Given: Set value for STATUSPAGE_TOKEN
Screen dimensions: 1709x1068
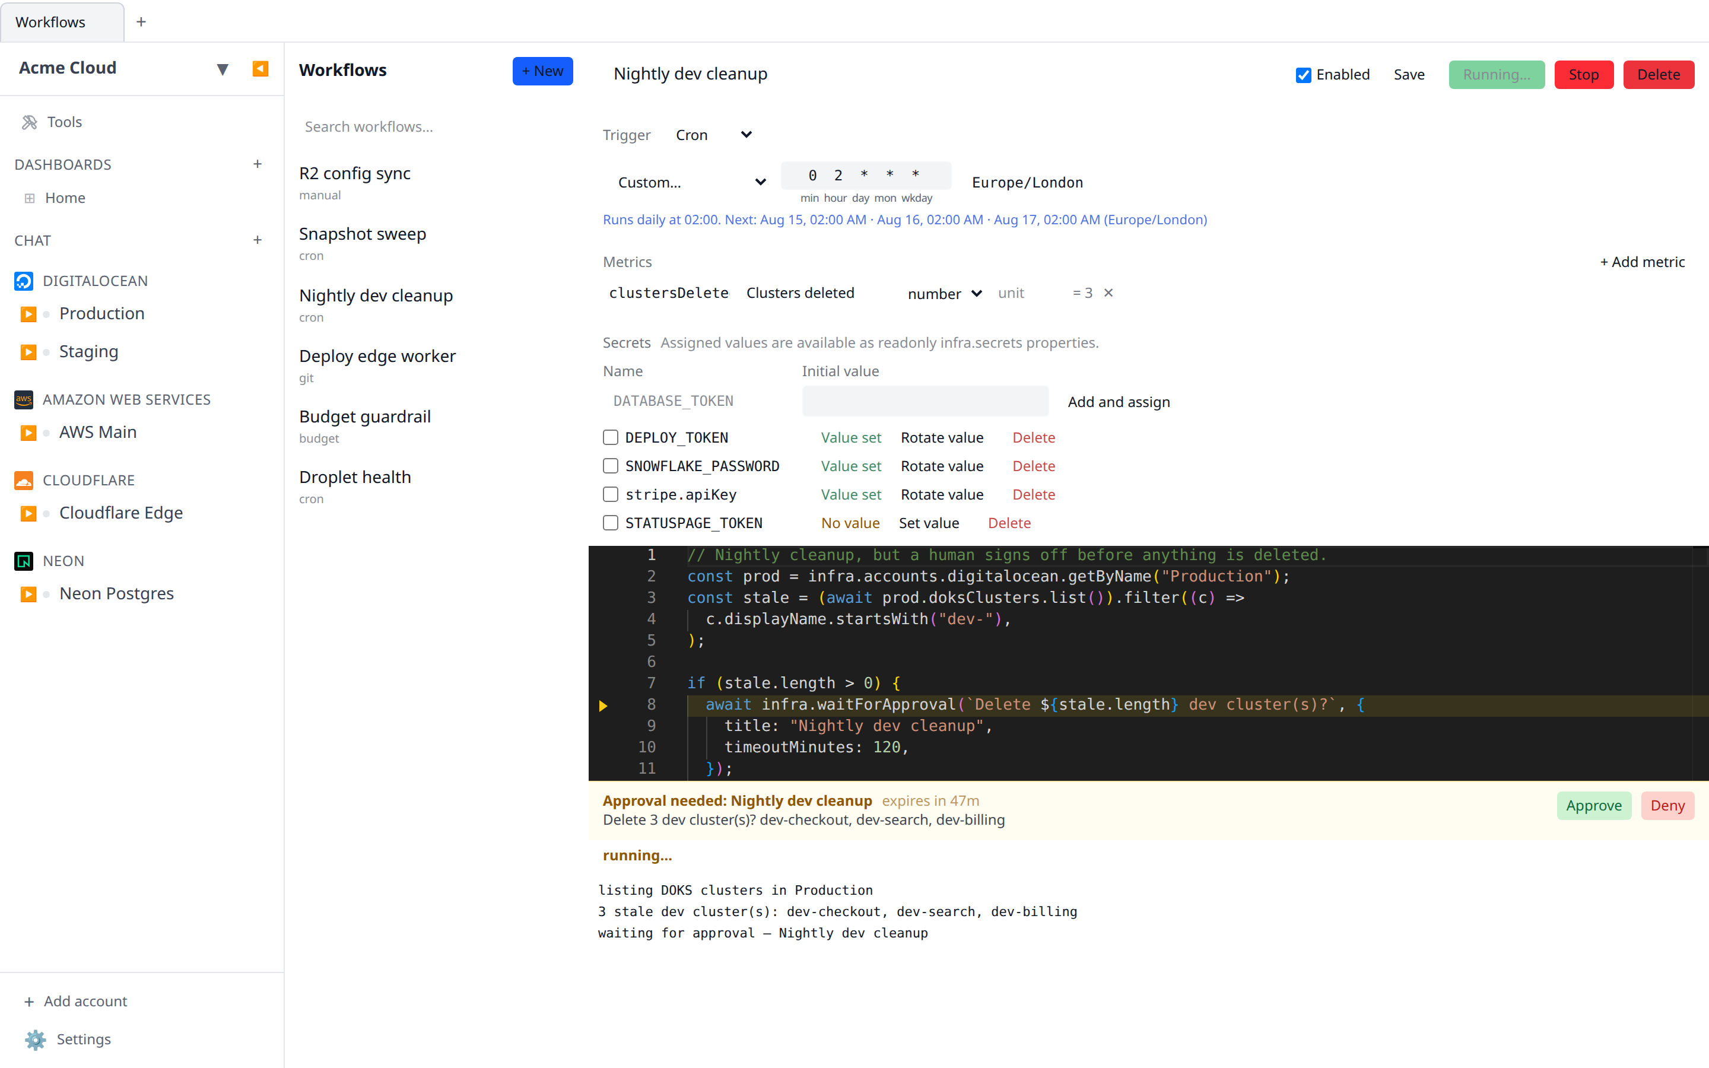Looking at the screenshot, I should pos(929,523).
